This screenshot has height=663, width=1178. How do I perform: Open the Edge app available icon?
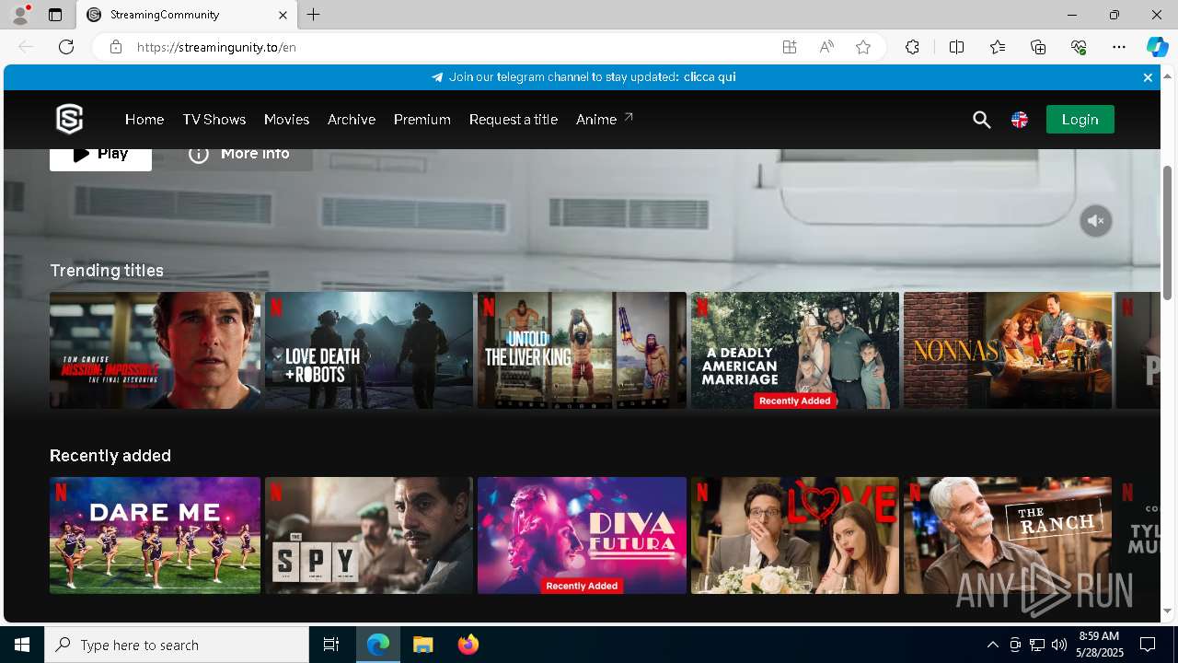789,47
